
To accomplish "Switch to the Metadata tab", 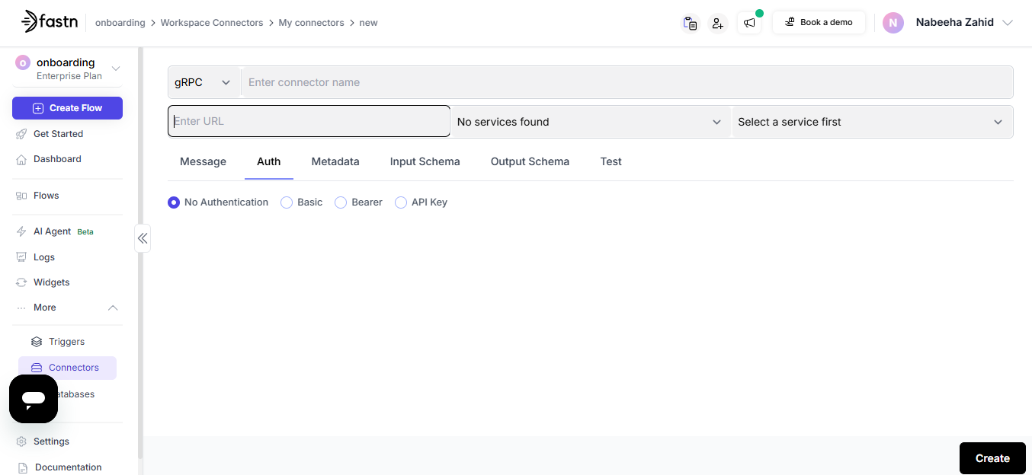I will (x=335, y=161).
